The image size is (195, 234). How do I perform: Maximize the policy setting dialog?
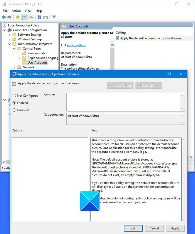tap(169, 74)
